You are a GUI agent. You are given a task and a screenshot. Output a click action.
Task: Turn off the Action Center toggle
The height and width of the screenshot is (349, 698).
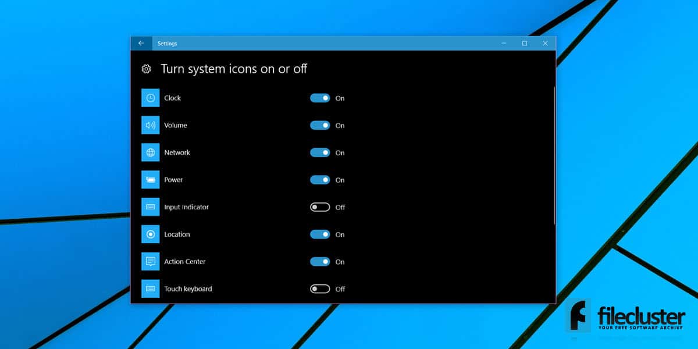(x=320, y=262)
